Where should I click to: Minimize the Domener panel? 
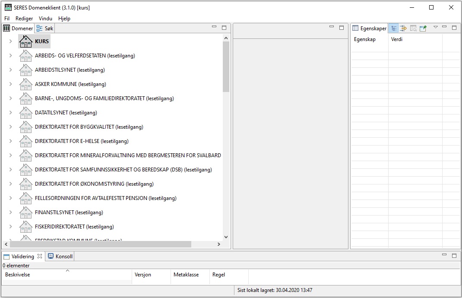(x=214, y=27)
